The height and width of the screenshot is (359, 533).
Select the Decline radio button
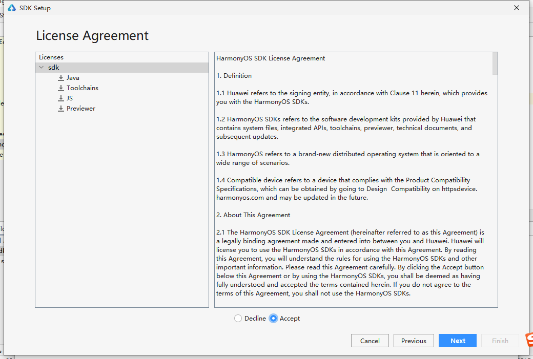[x=238, y=318]
